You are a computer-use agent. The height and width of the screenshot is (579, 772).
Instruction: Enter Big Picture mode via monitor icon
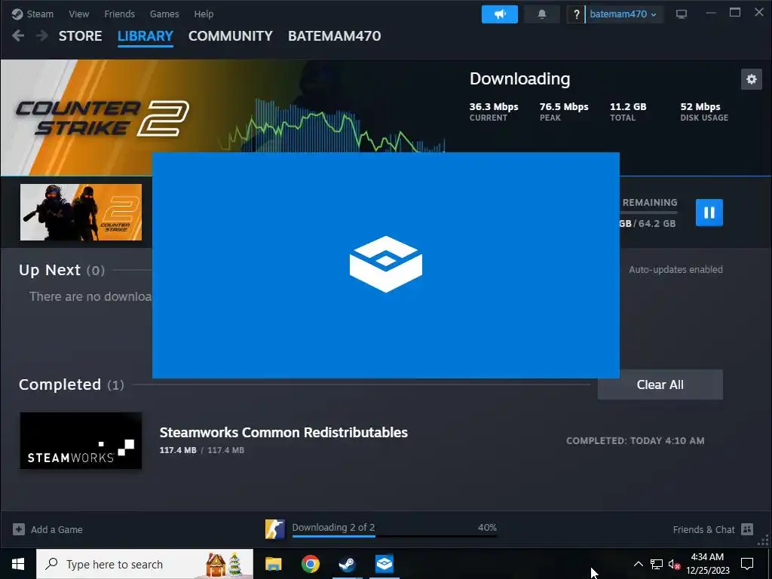tap(682, 14)
